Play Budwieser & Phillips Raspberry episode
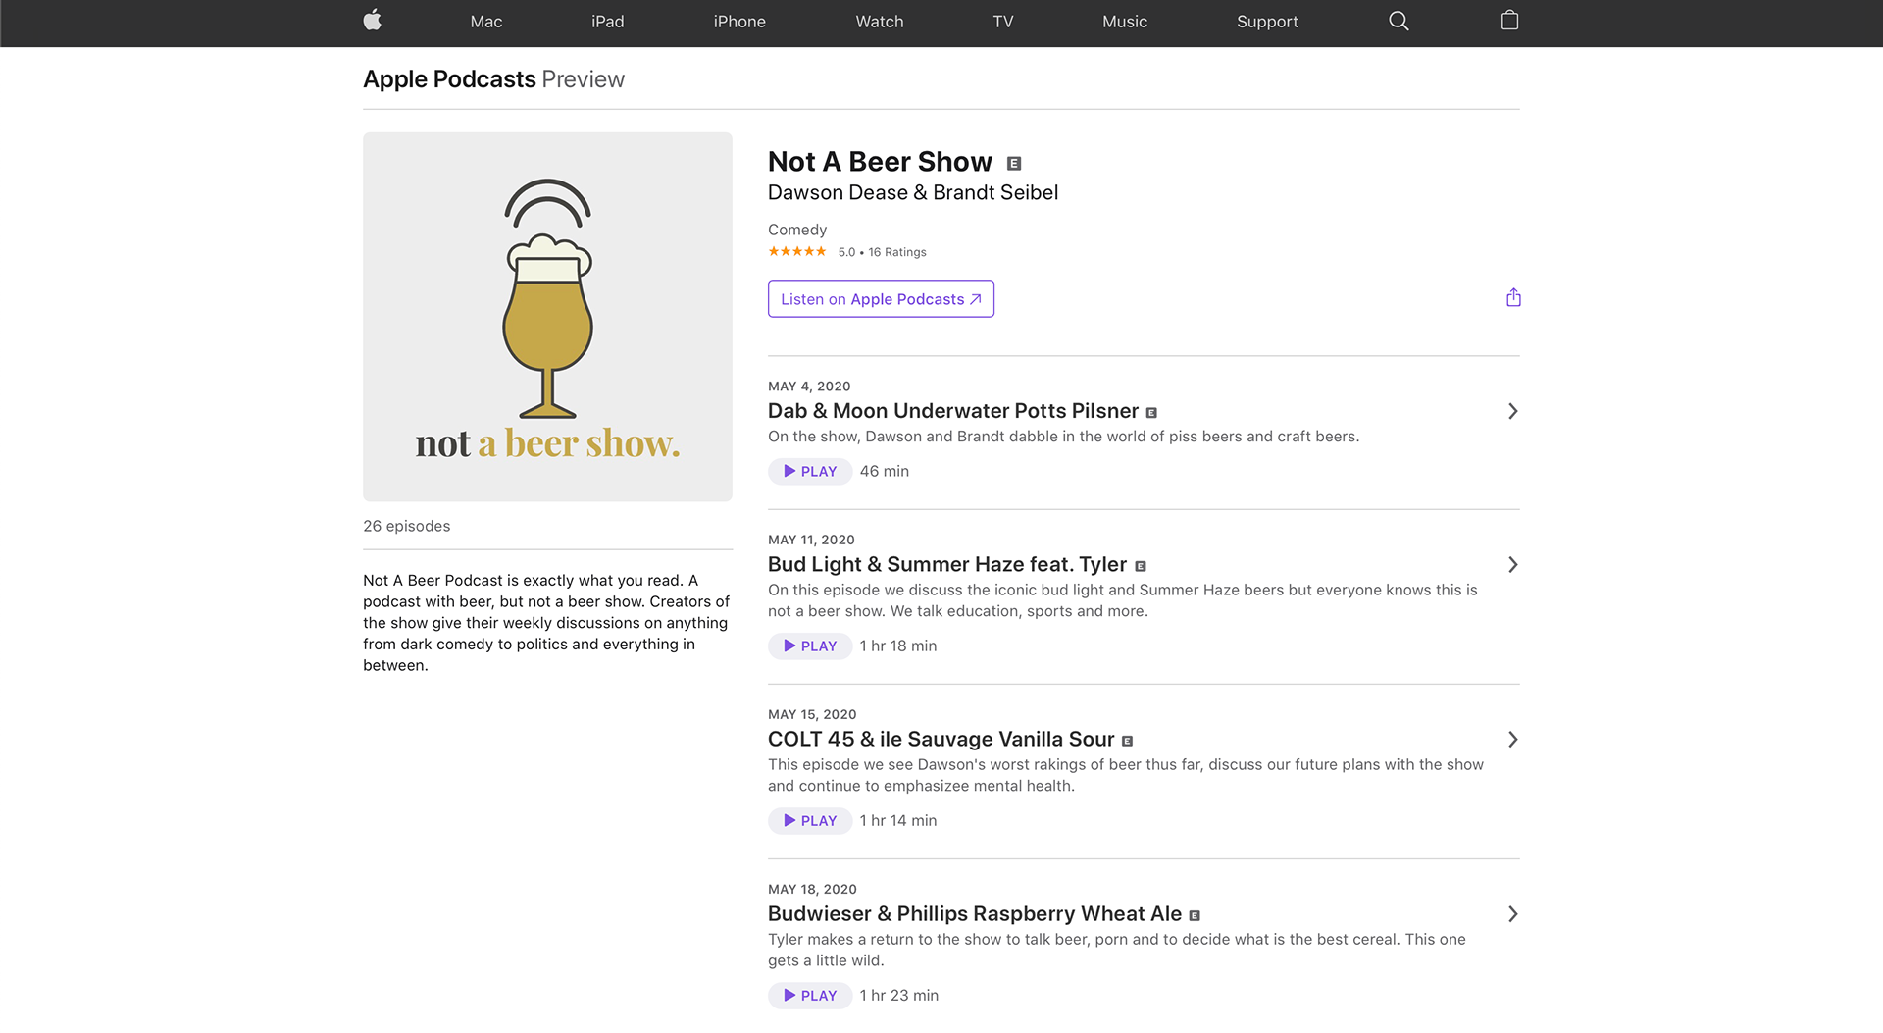Image resolution: width=1883 pixels, height=1033 pixels. point(810,996)
